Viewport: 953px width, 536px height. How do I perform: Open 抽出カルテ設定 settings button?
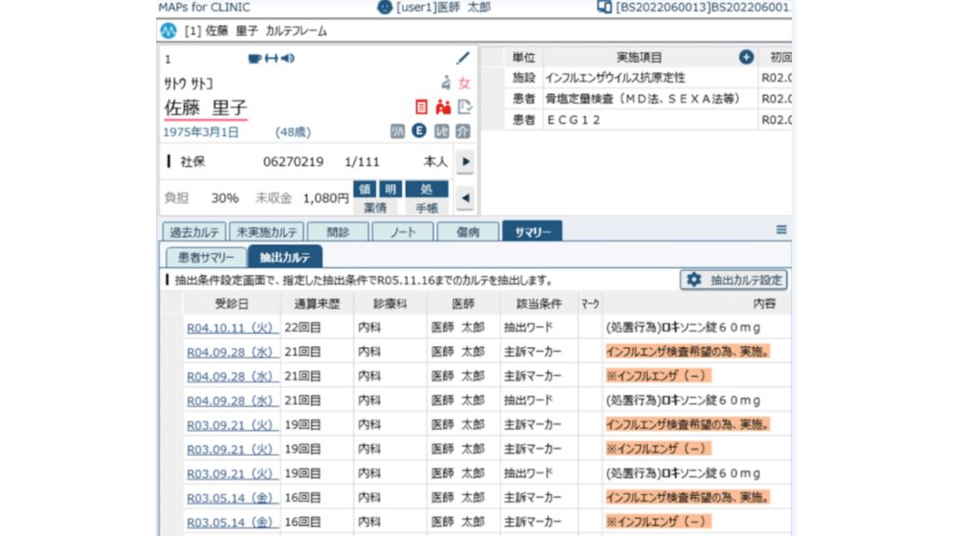tap(734, 279)
